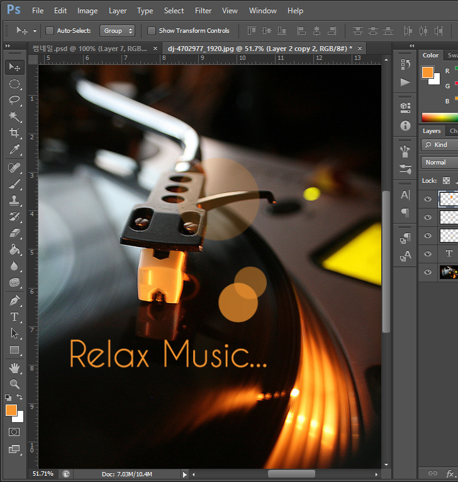Open the status bar info arrow
Viewport: 458px width, 482px height.
(x=184, y=474)
